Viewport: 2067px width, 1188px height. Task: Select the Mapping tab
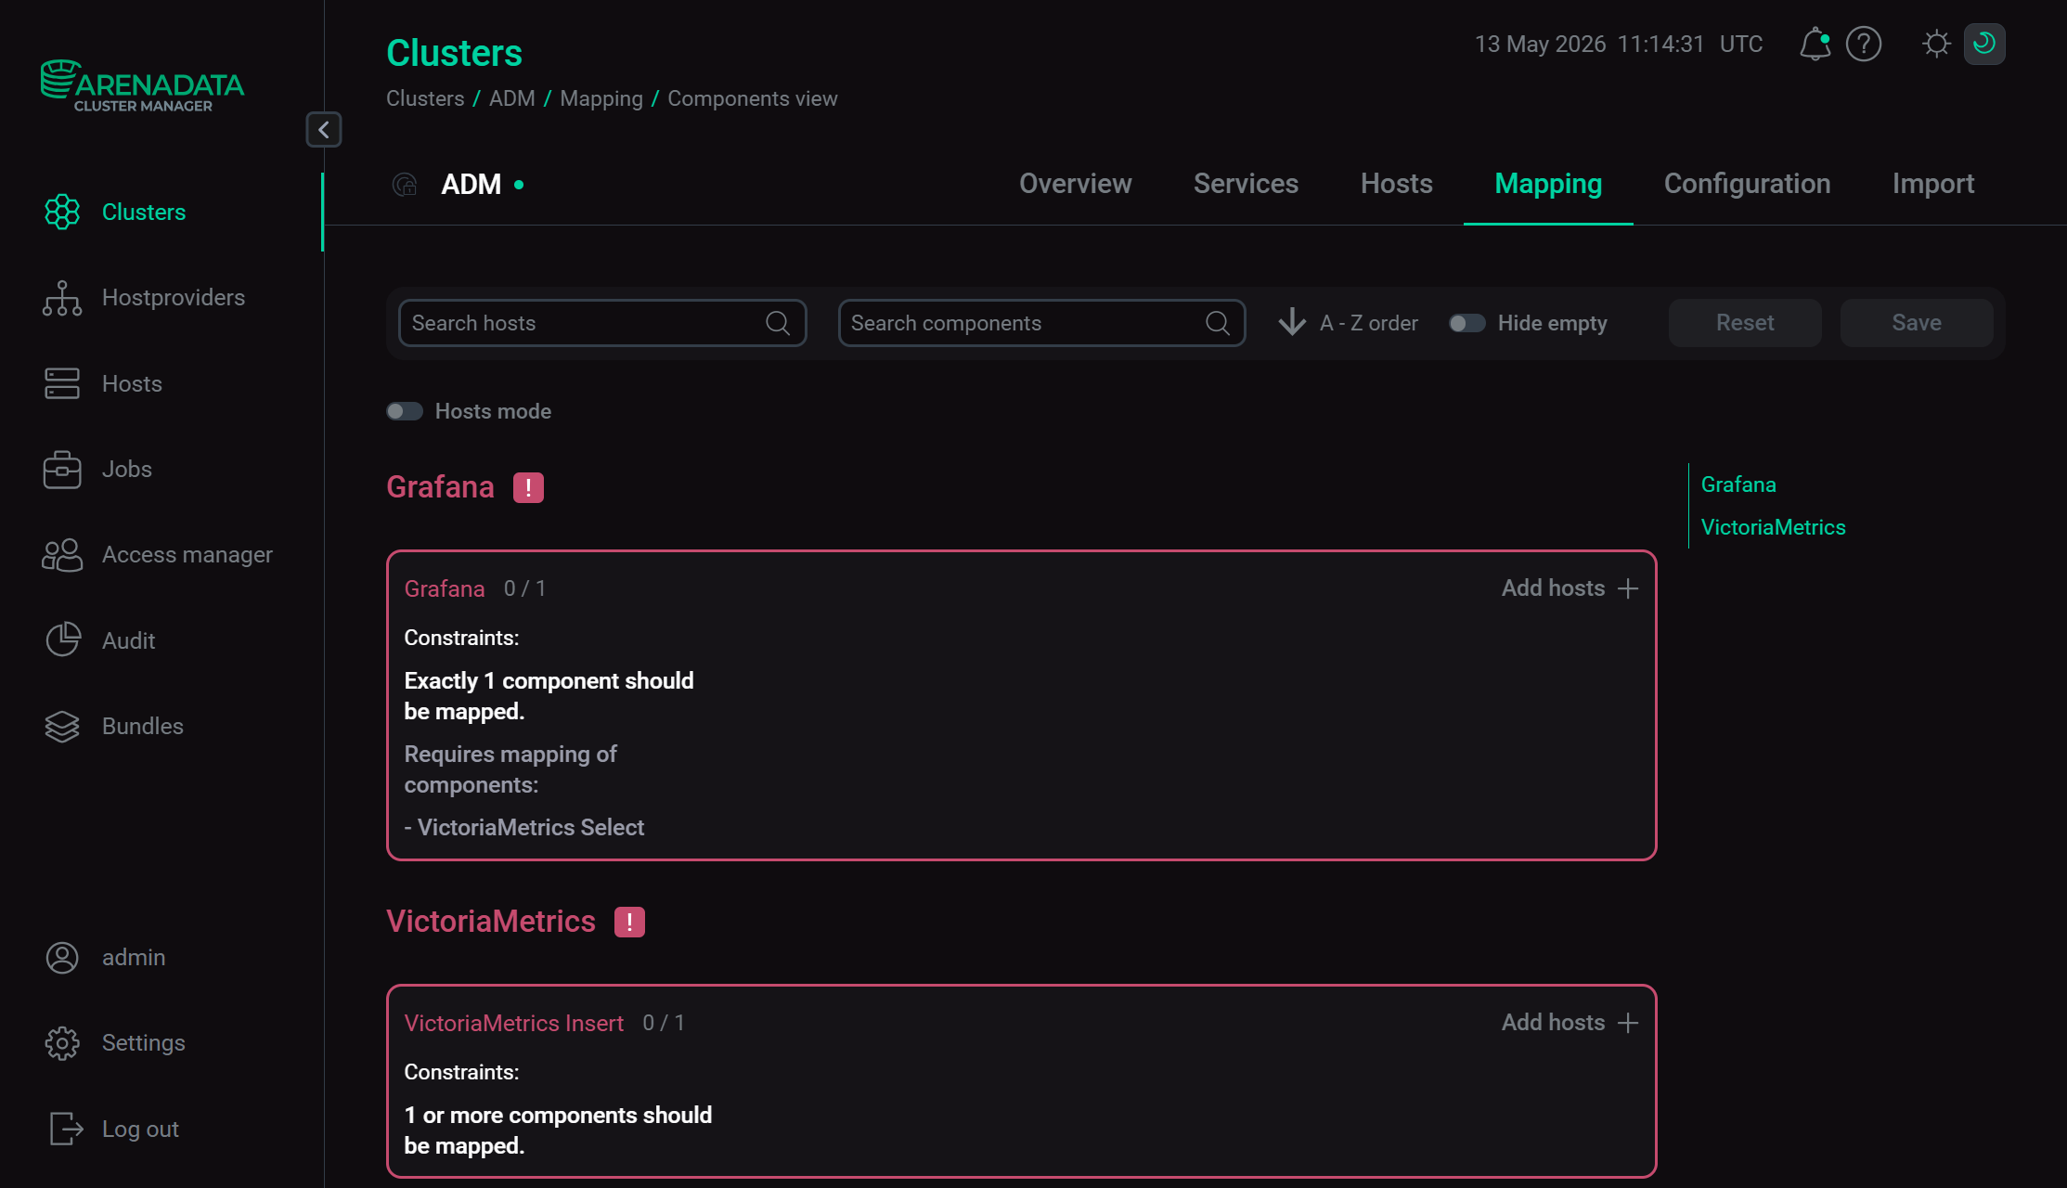[x=1548, y=184]
